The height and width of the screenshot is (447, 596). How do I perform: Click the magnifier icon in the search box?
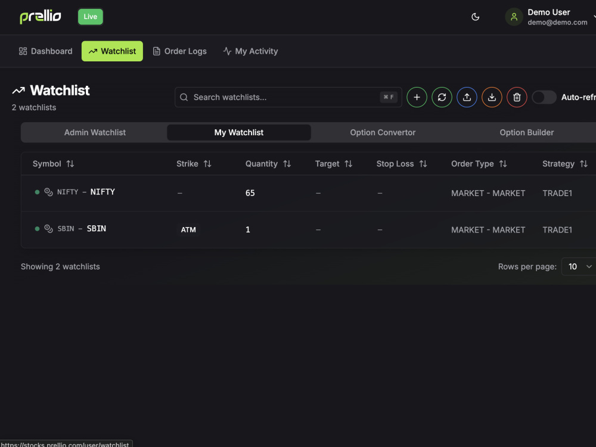click(184, 97)
